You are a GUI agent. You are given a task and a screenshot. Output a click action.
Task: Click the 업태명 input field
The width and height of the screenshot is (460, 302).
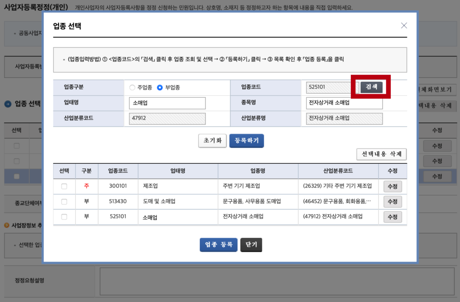[167, 103]
